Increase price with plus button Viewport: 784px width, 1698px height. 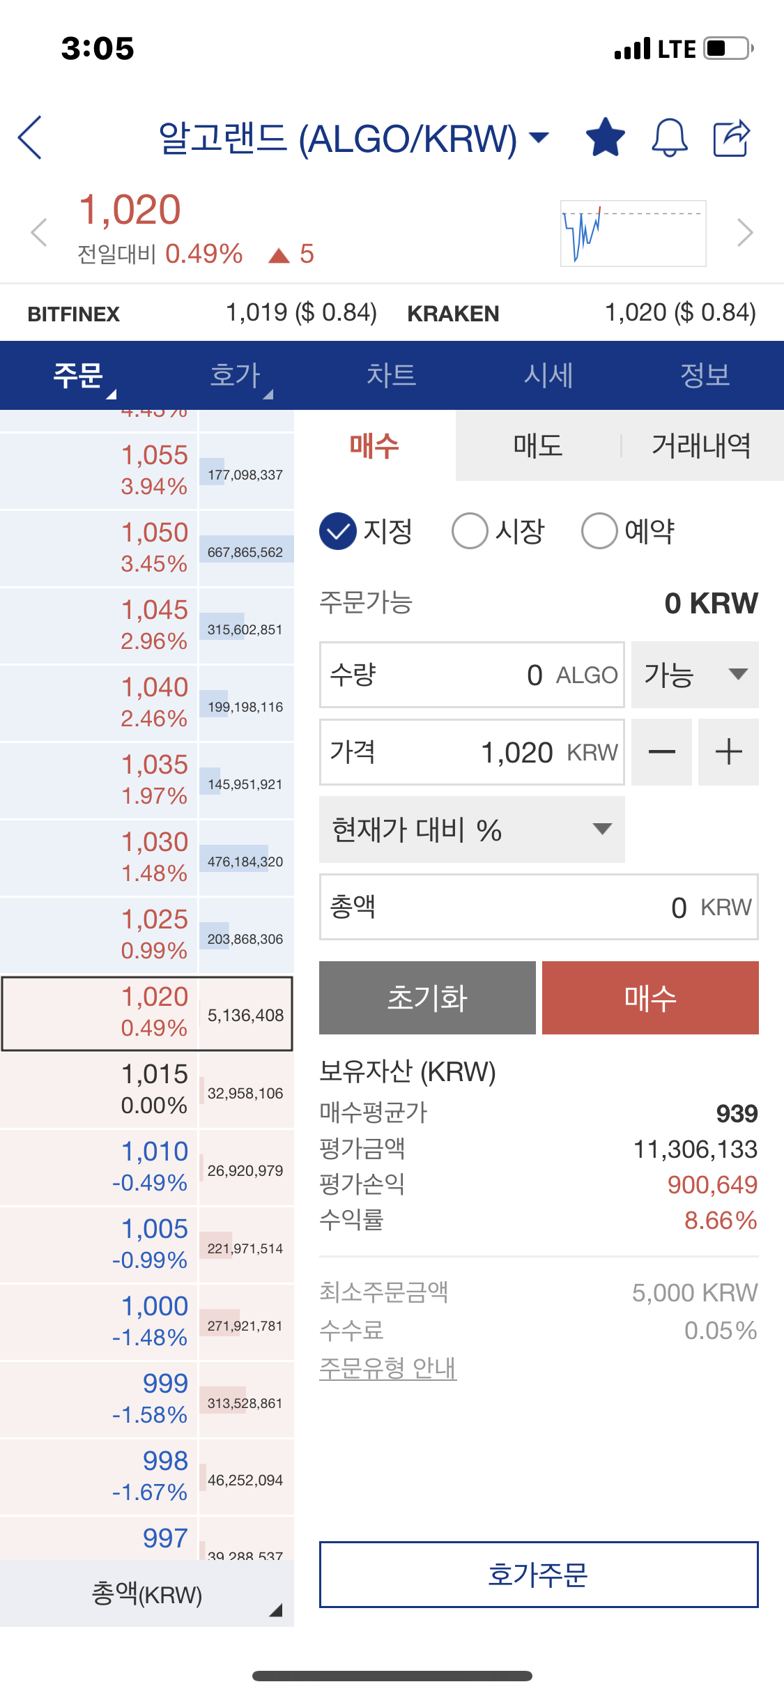[x=728, y=752]
